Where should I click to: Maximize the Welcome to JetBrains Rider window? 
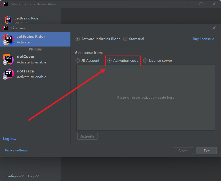[x=201, y=4]
